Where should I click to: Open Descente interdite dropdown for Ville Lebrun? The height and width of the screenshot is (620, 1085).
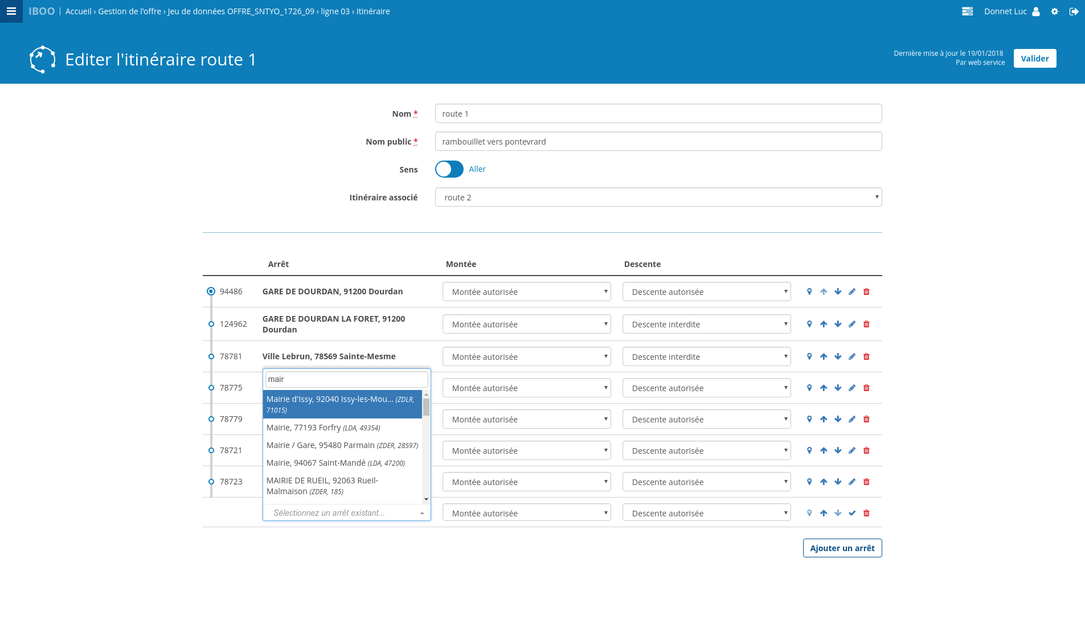pyautogui.click(x=706, y=357)
